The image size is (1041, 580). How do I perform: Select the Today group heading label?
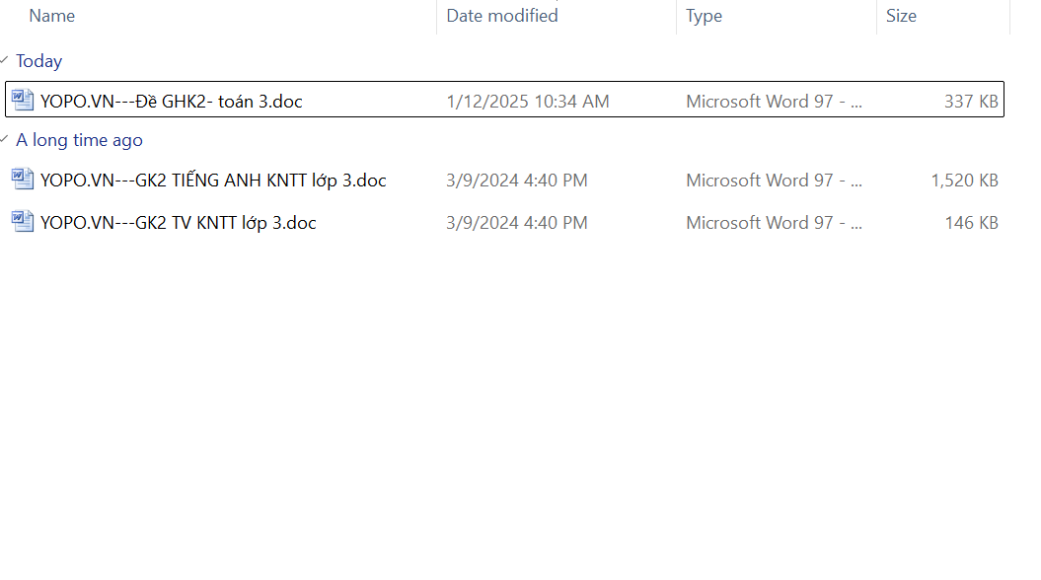pyautogui.click(x=38, y=61)
